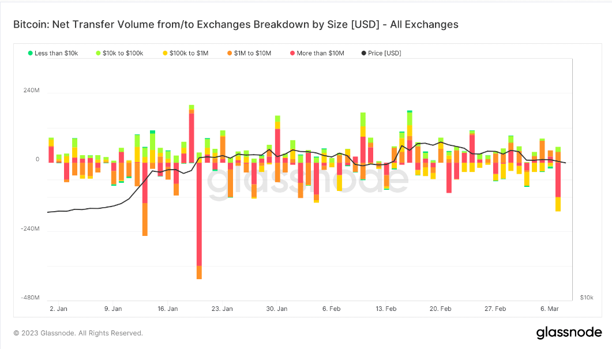The image size is (612, 349).
Task: Click the glassnode logo at bottom right
Action: [x=569, y=333]
